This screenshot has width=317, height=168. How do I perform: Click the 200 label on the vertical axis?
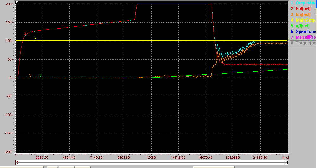(x=9, y=4)
